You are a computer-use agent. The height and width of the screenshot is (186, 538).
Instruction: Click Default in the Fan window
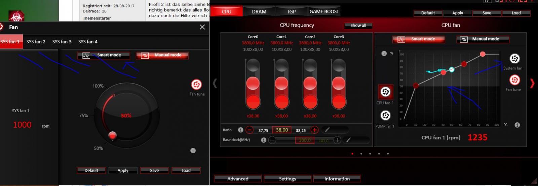[x=91, y=171]
